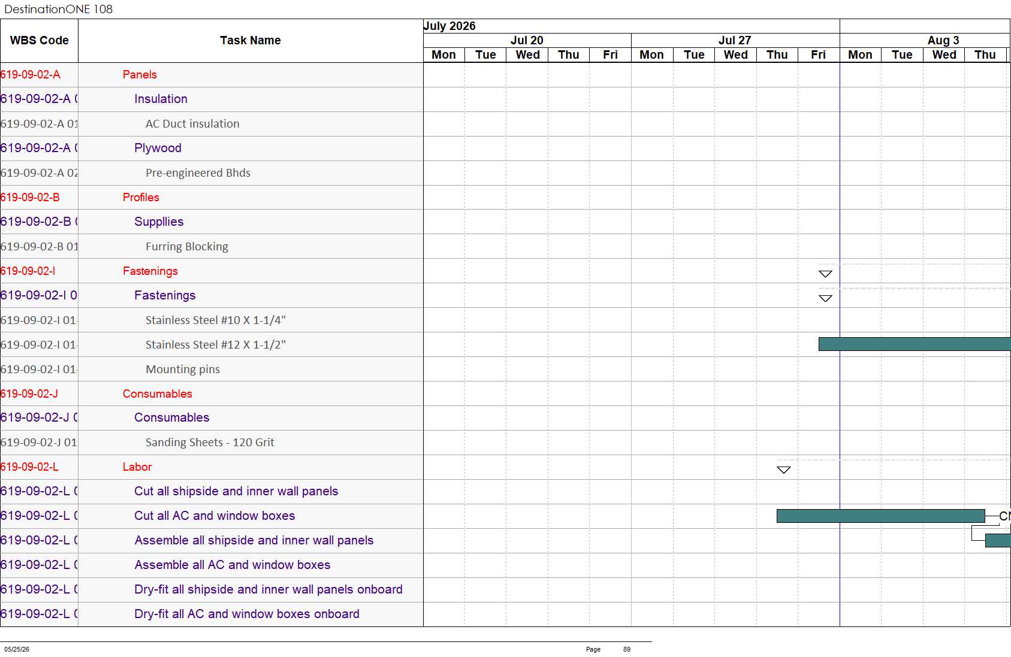
Task: Click the Jul 20 week header
Action: point(527,40)
